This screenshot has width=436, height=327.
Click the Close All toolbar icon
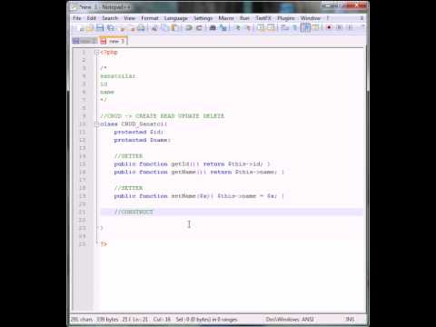coord(133,28)
